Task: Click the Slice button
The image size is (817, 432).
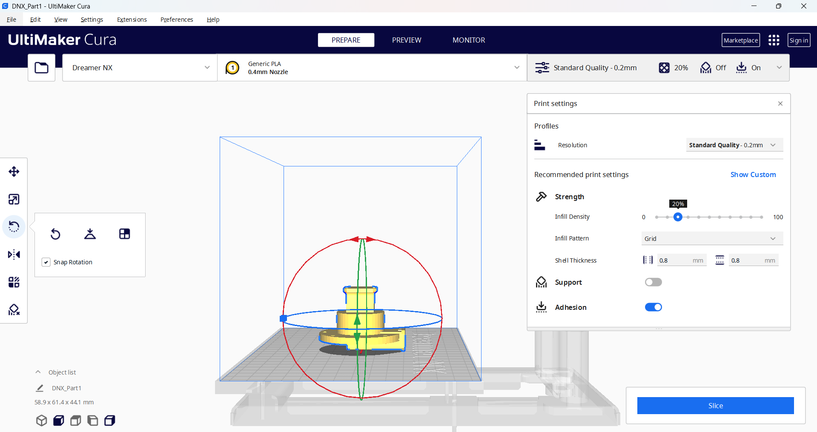Action: point(715,406)
